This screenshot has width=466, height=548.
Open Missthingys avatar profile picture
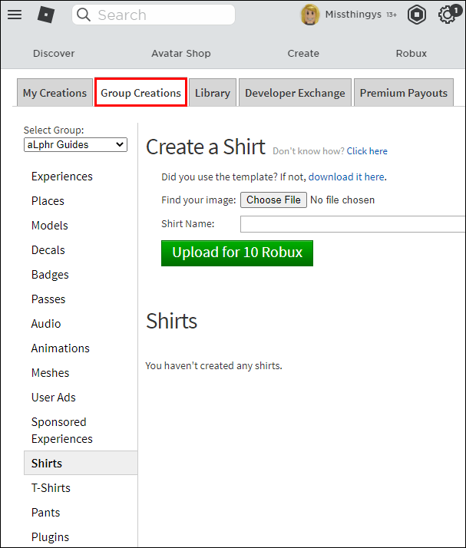309,15
